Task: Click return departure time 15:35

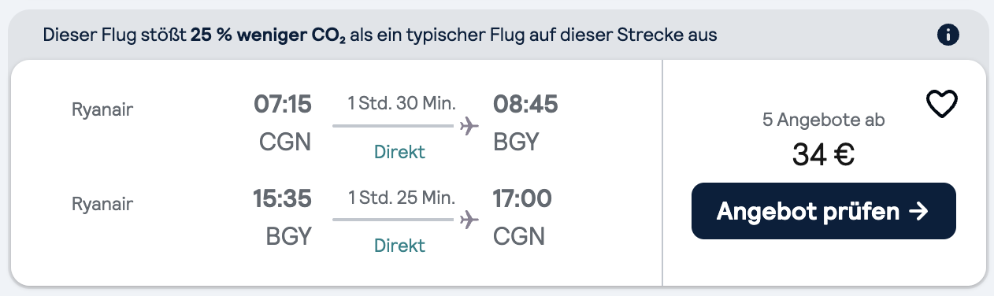Action: [283, 199]
